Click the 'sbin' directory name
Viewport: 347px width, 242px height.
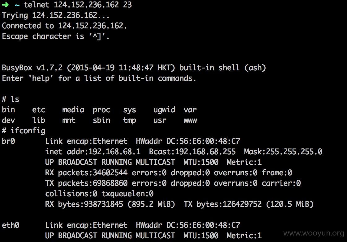point(101,120)
